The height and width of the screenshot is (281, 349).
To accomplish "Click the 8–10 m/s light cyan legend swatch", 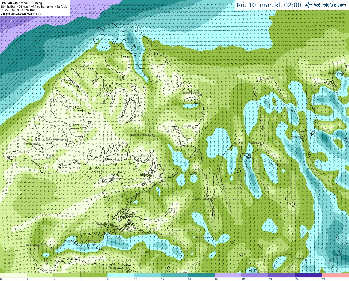I will tap(121, 275).
